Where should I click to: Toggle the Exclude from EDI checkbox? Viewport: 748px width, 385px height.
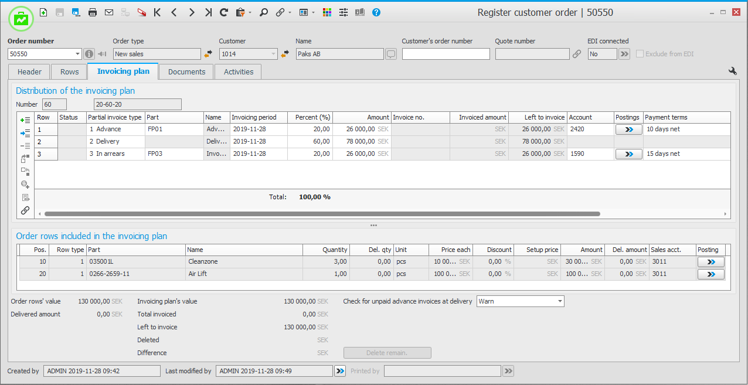coord(640,54)
